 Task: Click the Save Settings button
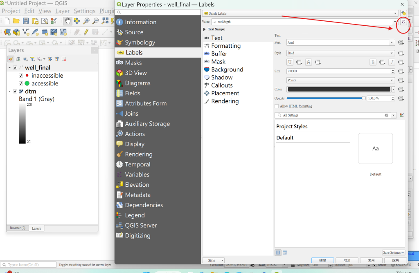point(393,252)
